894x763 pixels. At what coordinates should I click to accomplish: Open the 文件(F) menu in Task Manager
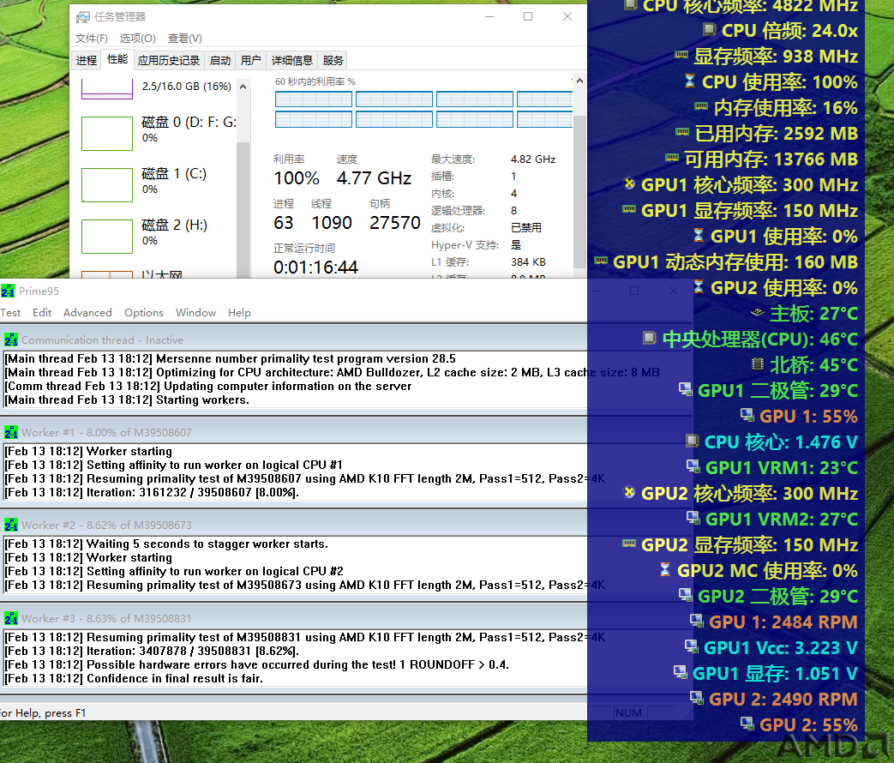(x=91, y=39)
